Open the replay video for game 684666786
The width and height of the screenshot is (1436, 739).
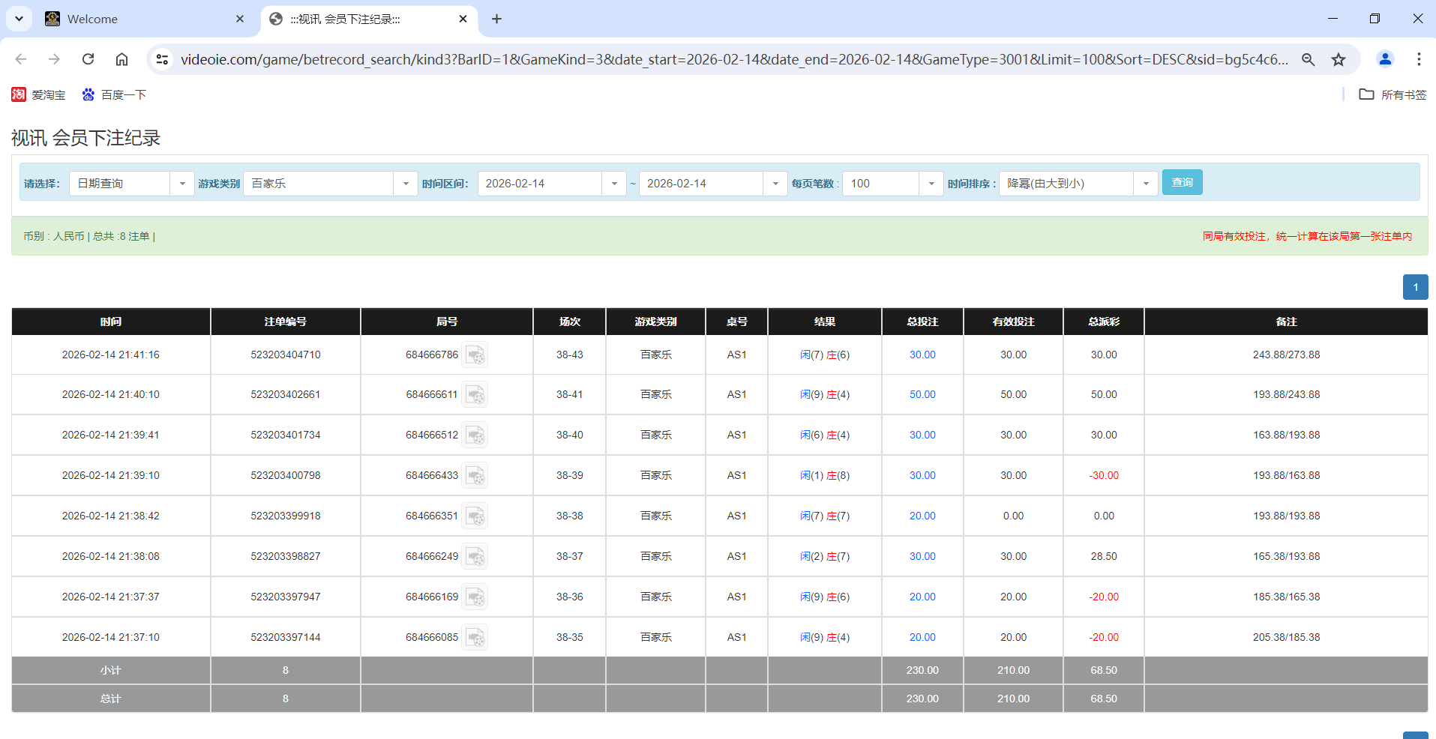click(475, 355)
